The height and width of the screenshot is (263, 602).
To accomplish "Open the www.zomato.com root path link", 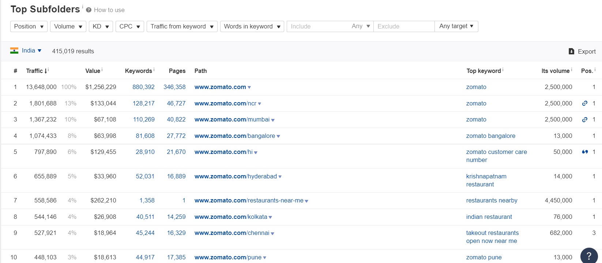I will click(220, 87).
